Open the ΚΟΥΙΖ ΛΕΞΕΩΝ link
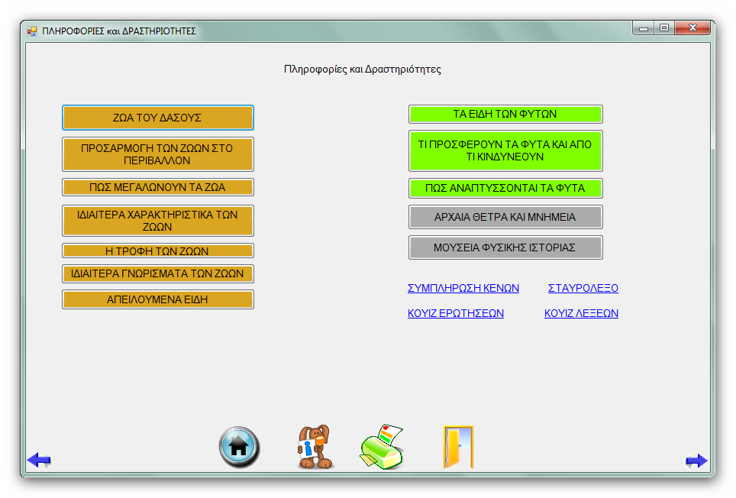The width and height of the screenshot is (736, 498). [x=581, y=313]
